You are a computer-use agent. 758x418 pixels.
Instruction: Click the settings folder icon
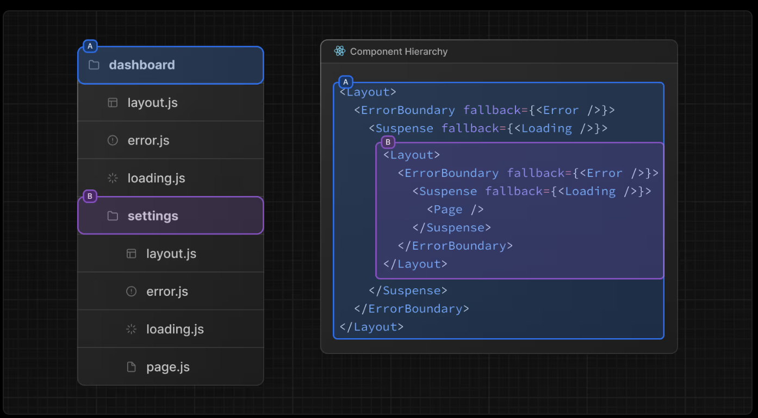coord(113,216)
